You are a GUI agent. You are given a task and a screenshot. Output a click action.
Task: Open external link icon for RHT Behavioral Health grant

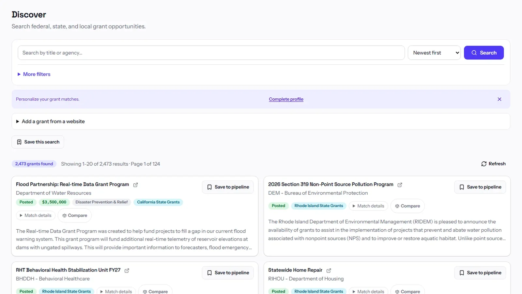[127, 270]
